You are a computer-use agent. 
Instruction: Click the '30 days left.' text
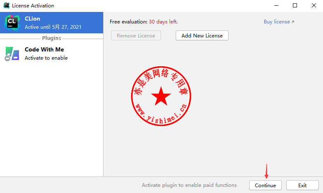[163, 22]
